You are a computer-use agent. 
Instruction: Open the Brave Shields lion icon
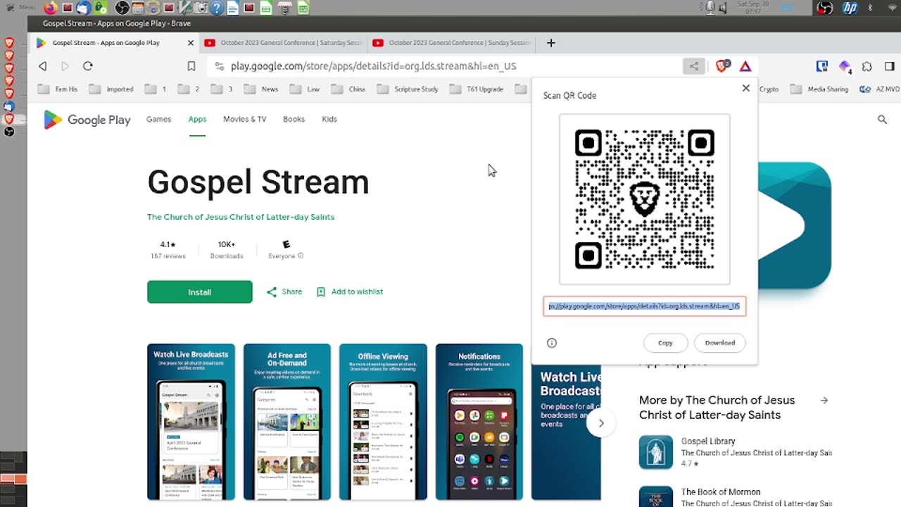point(722,66)
